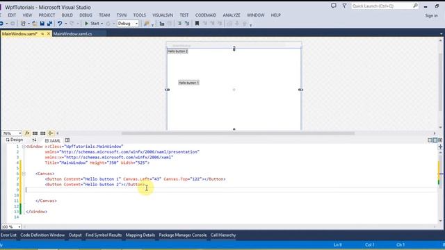Open the BUILD menu
This screenshot has width=445, height=250.
tap(67, 15)
